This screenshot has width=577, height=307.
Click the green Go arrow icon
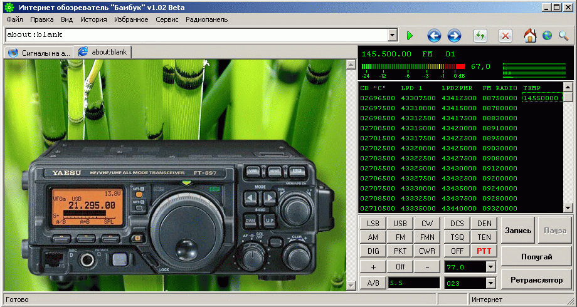pos(410,36)
